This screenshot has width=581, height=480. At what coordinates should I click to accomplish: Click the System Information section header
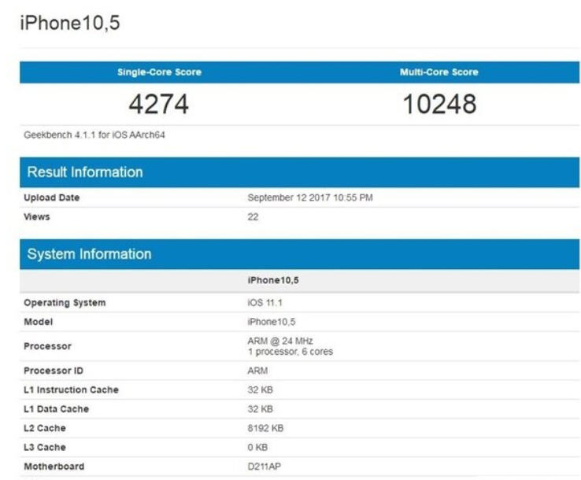[299, 254]
